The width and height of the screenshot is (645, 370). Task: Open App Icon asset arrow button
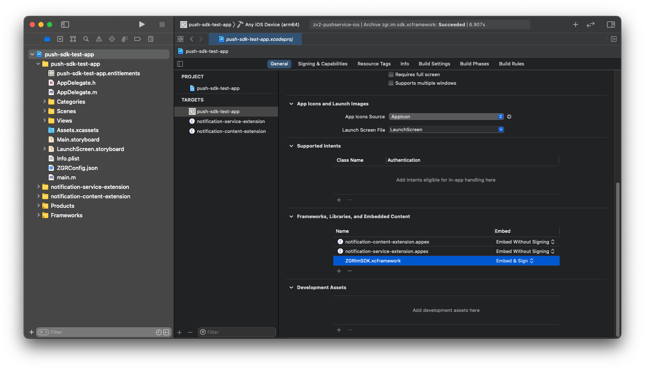pyautogui.click(x=509, y=117)
